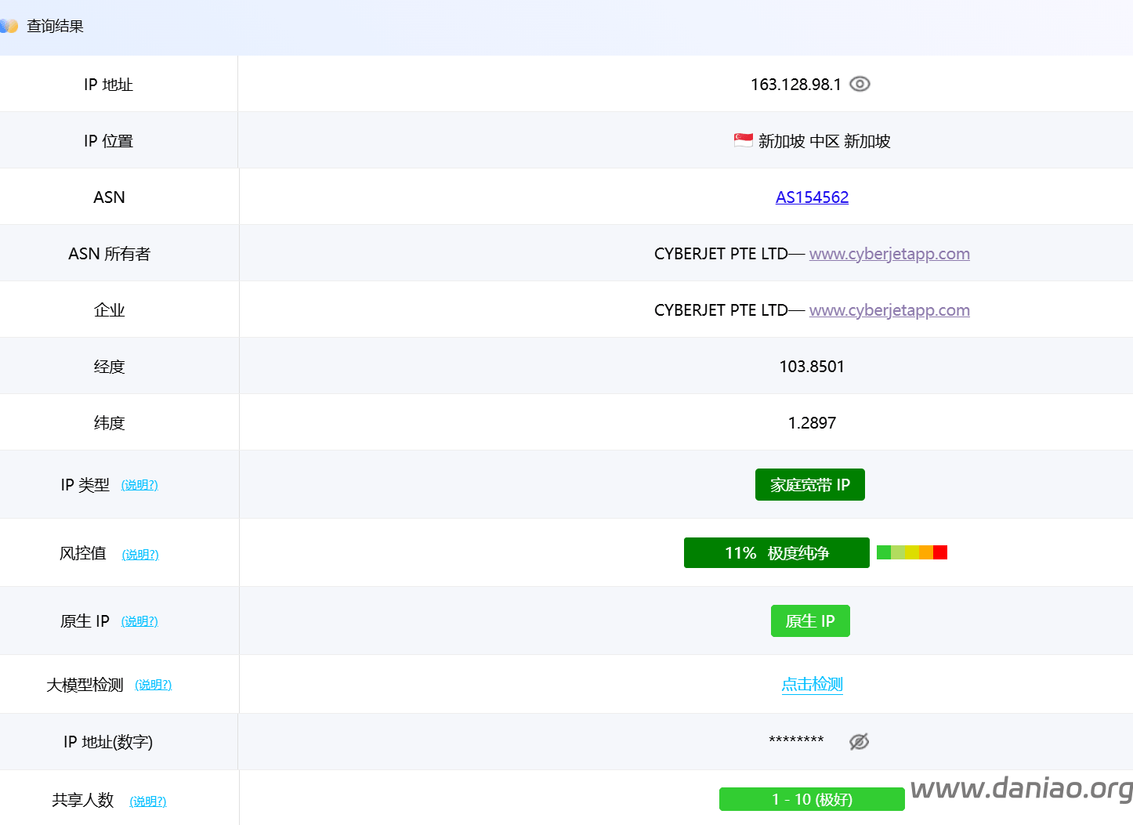Open the 说明 help link beside 风控值

(140, 555)
